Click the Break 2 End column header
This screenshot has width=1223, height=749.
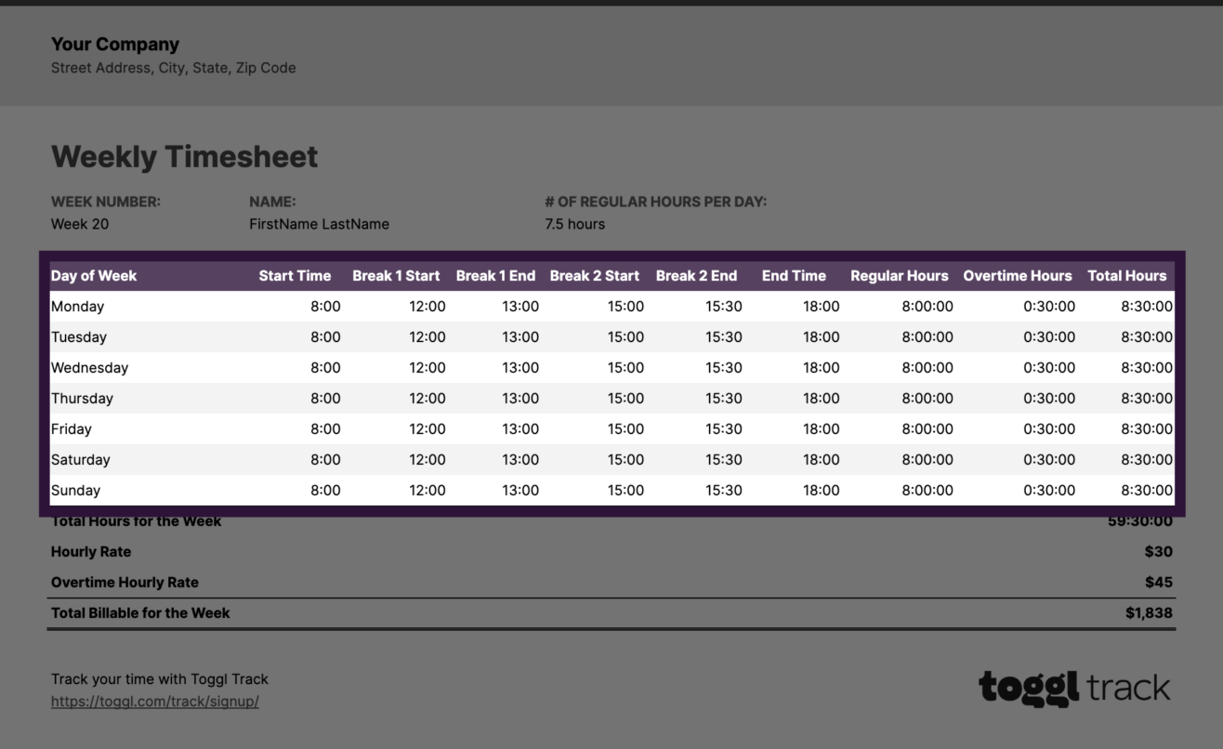pyautogui.click(x=697, y=276)
